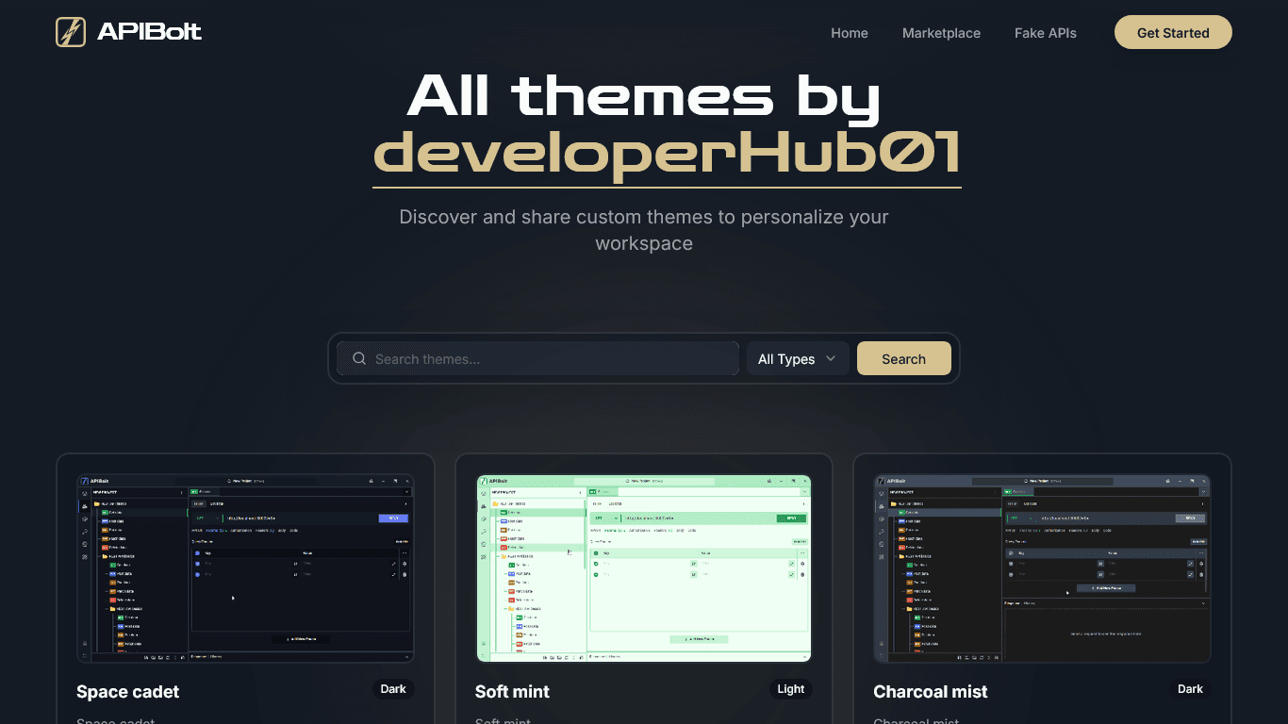This screenshot has width=1288, height=724.
Task: Open the Space cadet theme preview image
Action: click(x=245, y=568)
